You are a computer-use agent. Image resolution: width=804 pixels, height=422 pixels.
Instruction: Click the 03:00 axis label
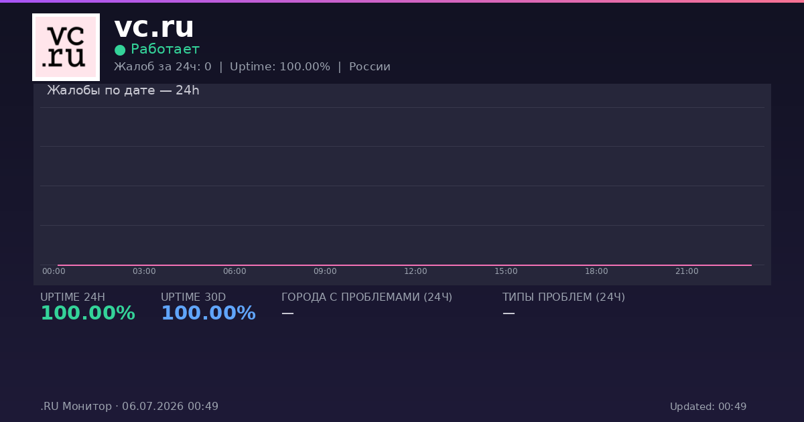click(144, 271)
